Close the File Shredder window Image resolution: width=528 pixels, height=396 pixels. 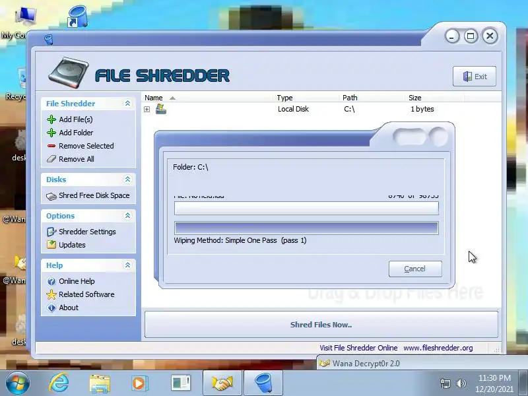point(490,36)
